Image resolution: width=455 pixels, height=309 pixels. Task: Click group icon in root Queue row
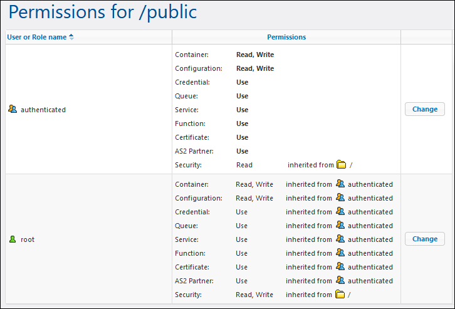340,226
